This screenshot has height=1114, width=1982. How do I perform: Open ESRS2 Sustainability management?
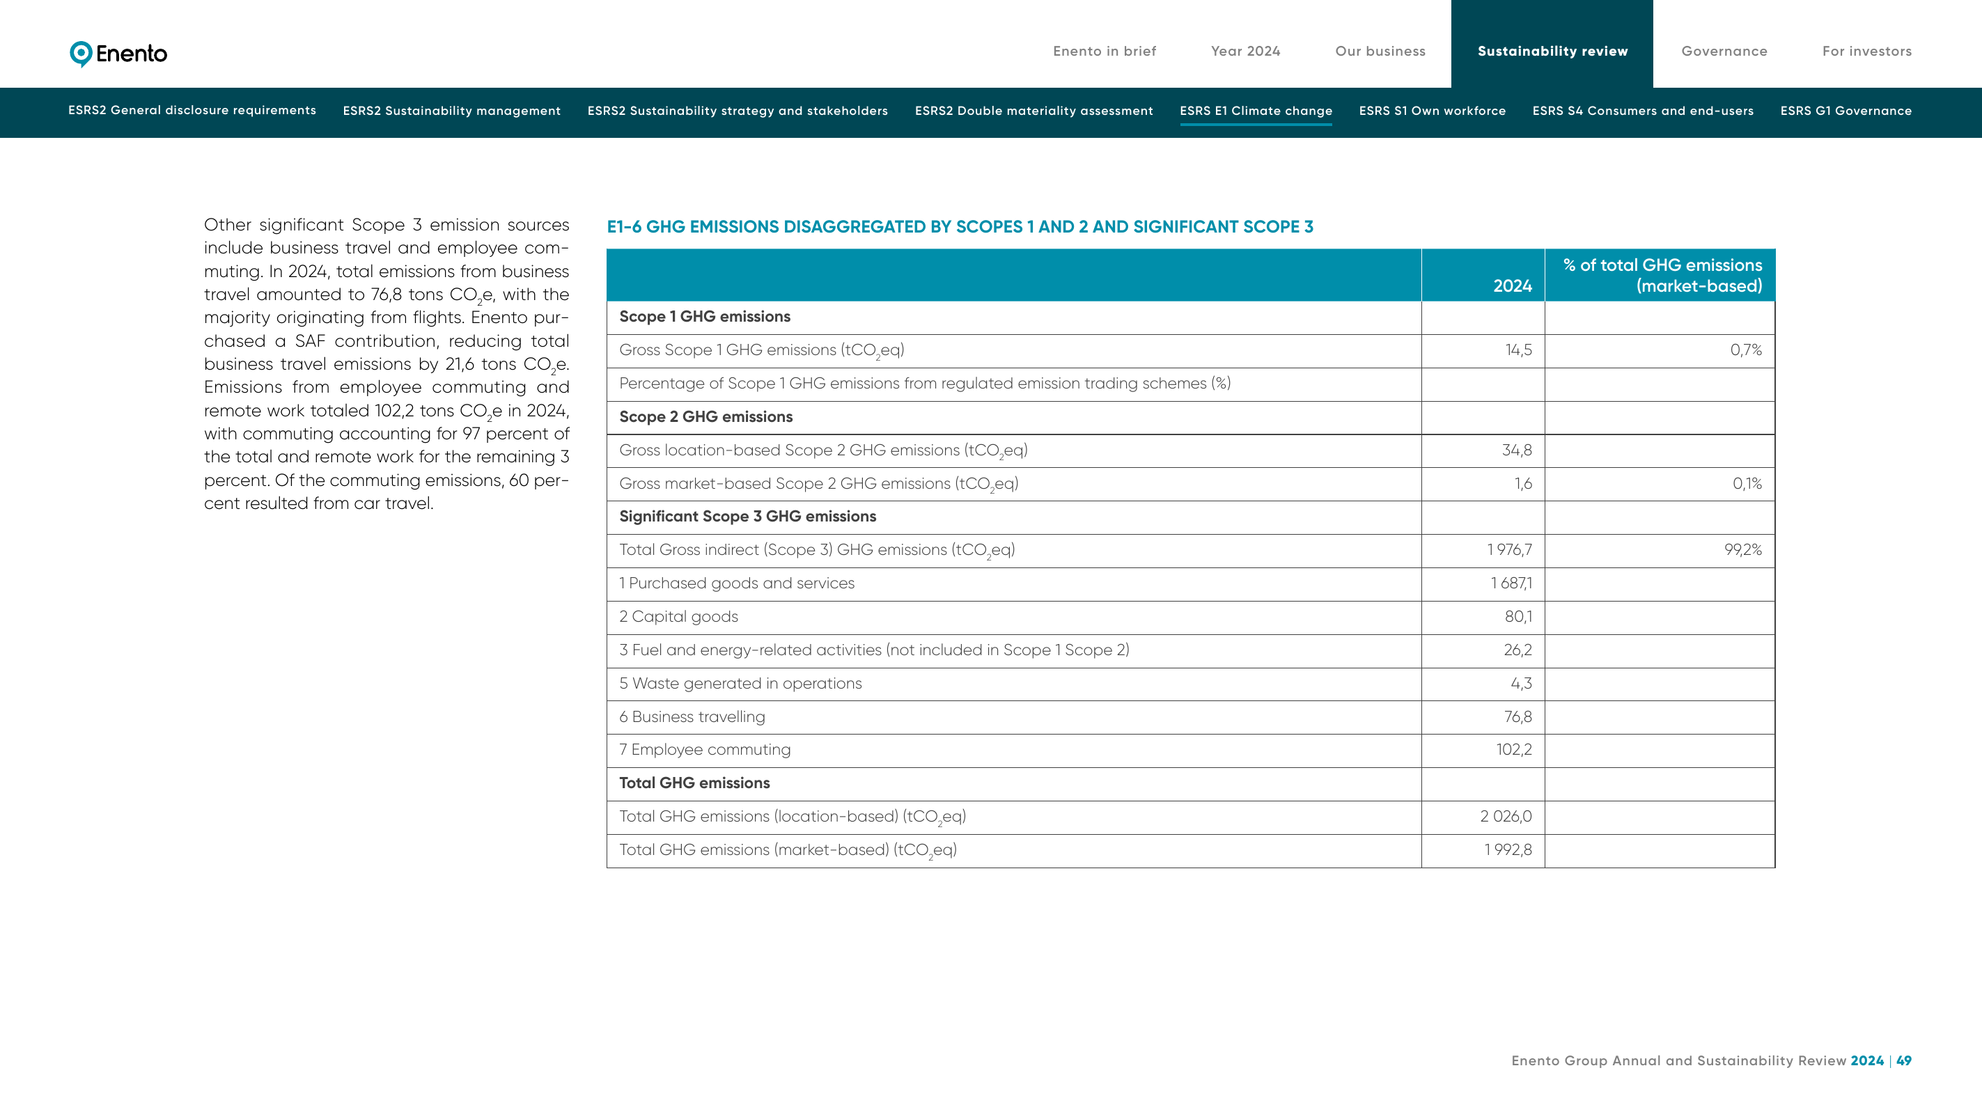pyautogui.click(x=452, y=111)
